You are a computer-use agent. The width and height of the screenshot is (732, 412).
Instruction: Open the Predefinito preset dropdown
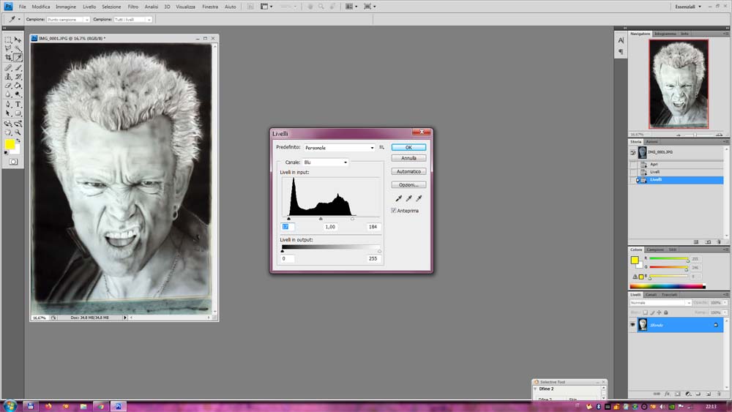point(340,147)
